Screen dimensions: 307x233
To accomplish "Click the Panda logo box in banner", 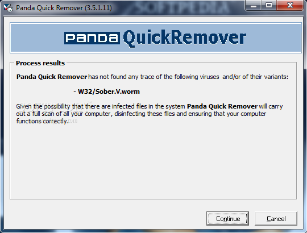I will click(x=92, y=38).
